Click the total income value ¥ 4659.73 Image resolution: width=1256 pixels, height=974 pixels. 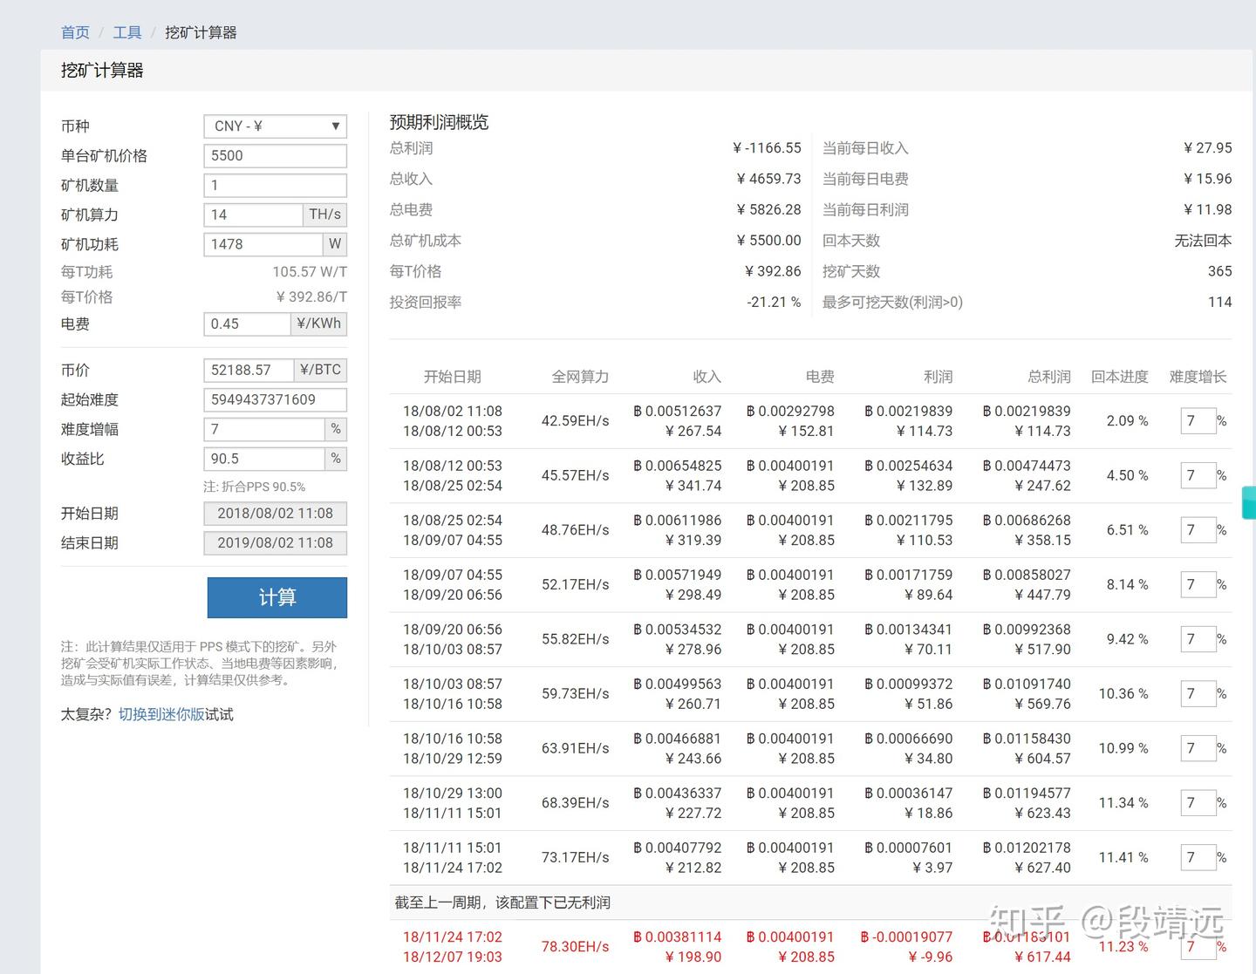[x=768, y=179]
